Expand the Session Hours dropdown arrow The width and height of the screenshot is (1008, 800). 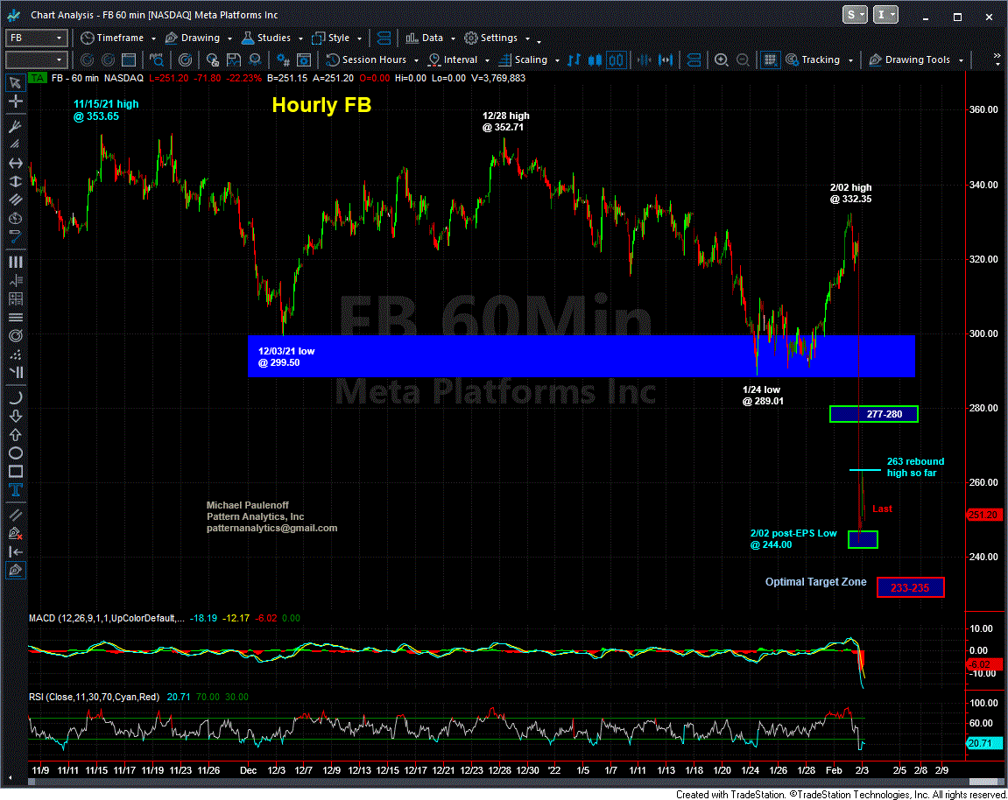pyautogui.click(x=416, y=60)
